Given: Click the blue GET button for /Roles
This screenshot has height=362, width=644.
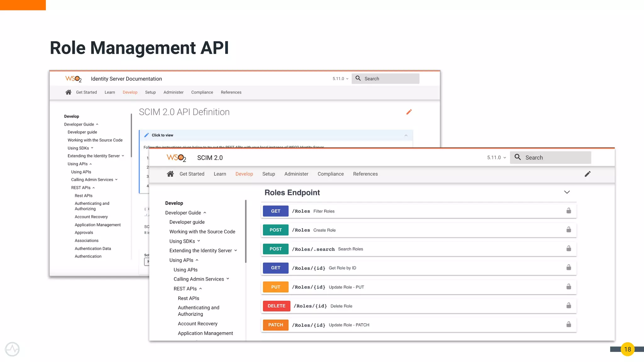Looking at the screenshot, I should pyautogui.click(x=275, y=211).
